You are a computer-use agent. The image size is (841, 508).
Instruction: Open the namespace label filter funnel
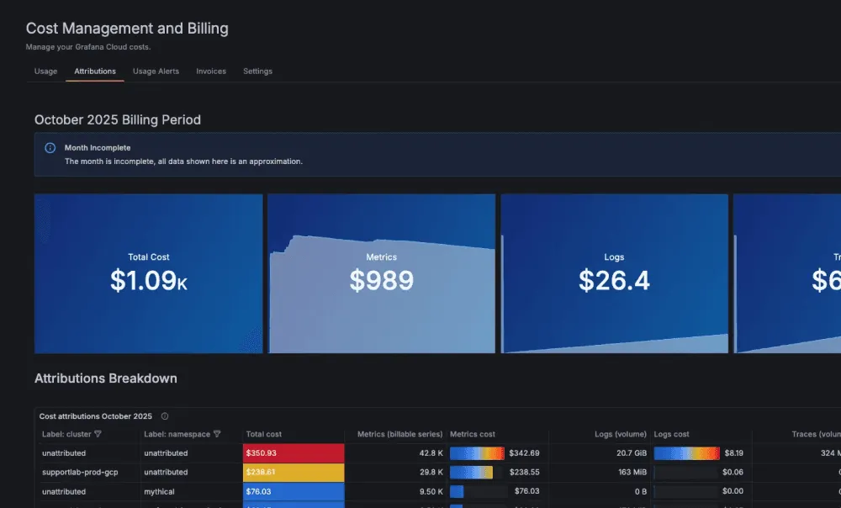tap(217, 434)
